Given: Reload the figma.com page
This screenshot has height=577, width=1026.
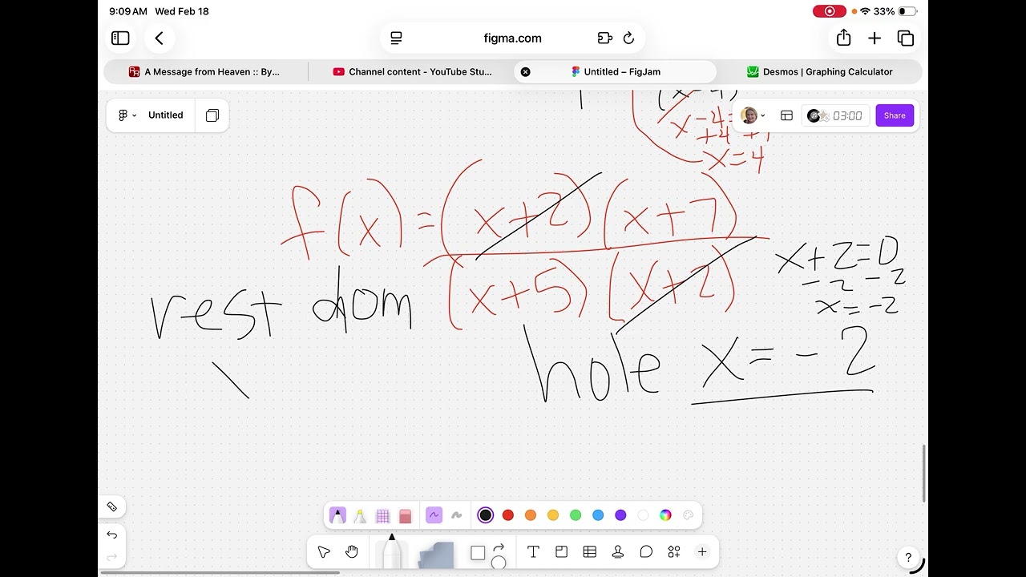Looking at the screenshot, I should (x=629, y=38).
